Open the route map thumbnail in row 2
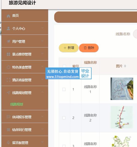 [122, 117]
